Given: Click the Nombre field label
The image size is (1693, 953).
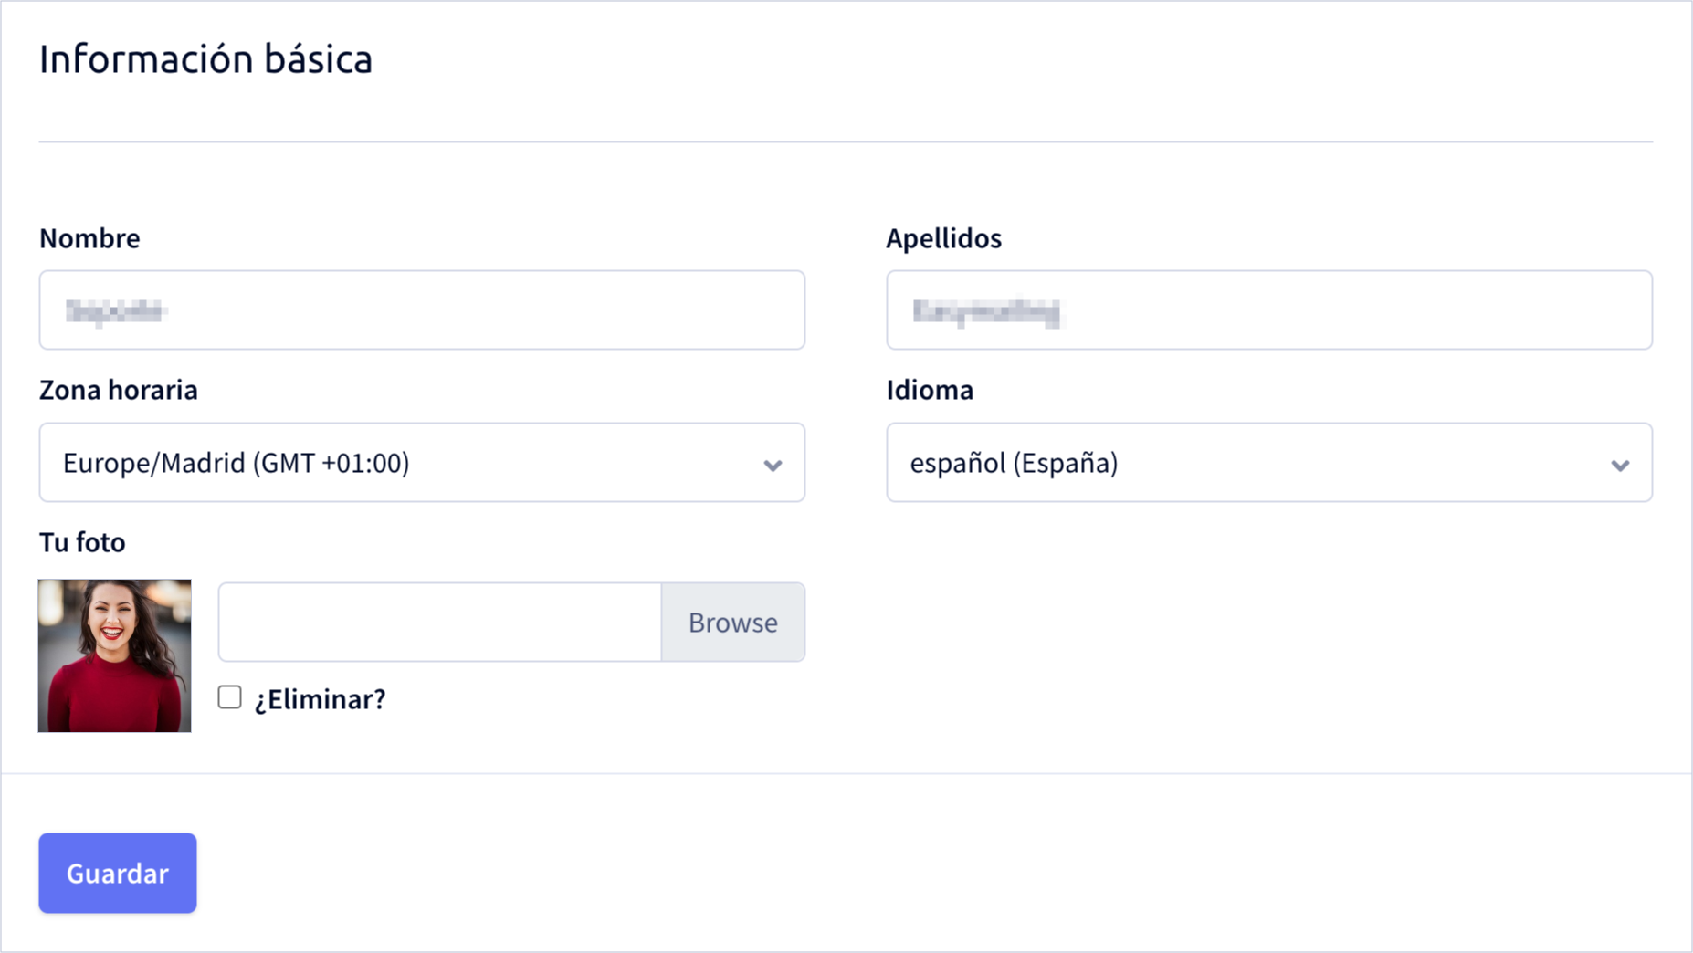Looking at the screenshot, I should (x=89, y=238).
